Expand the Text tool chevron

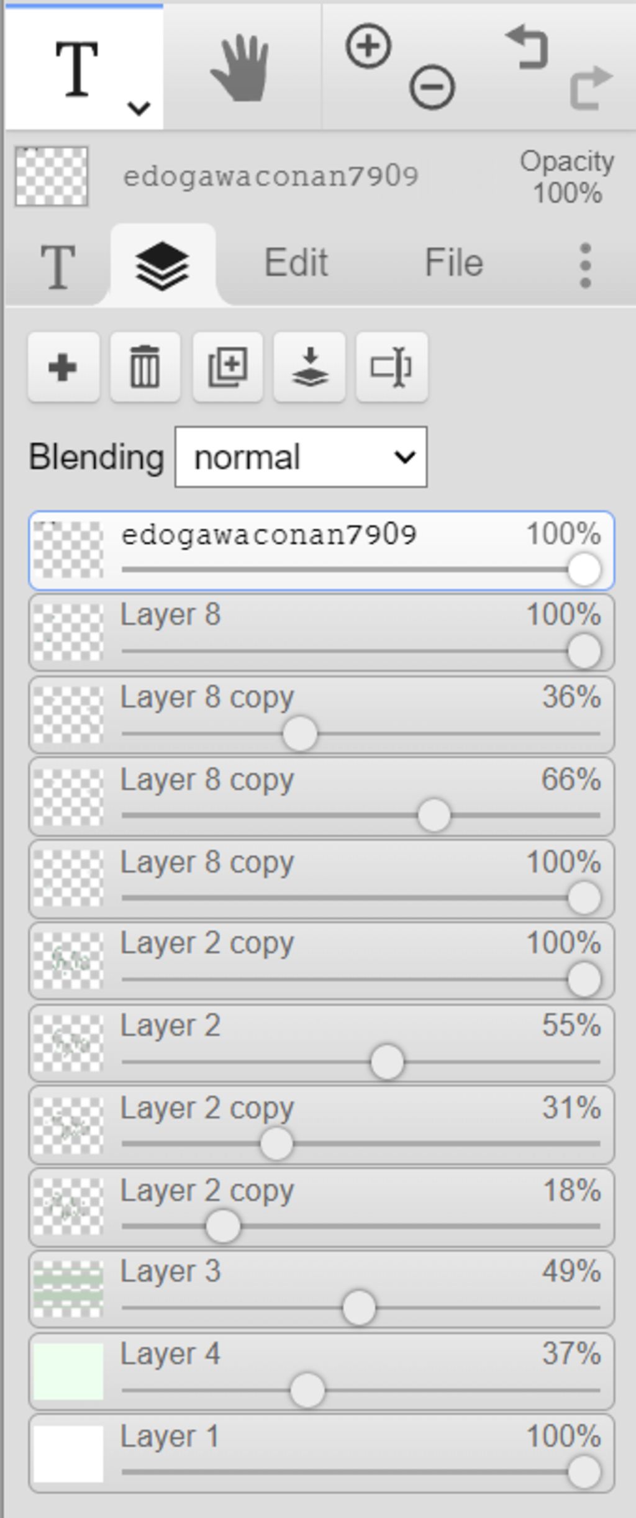click(x=139, y=109)
